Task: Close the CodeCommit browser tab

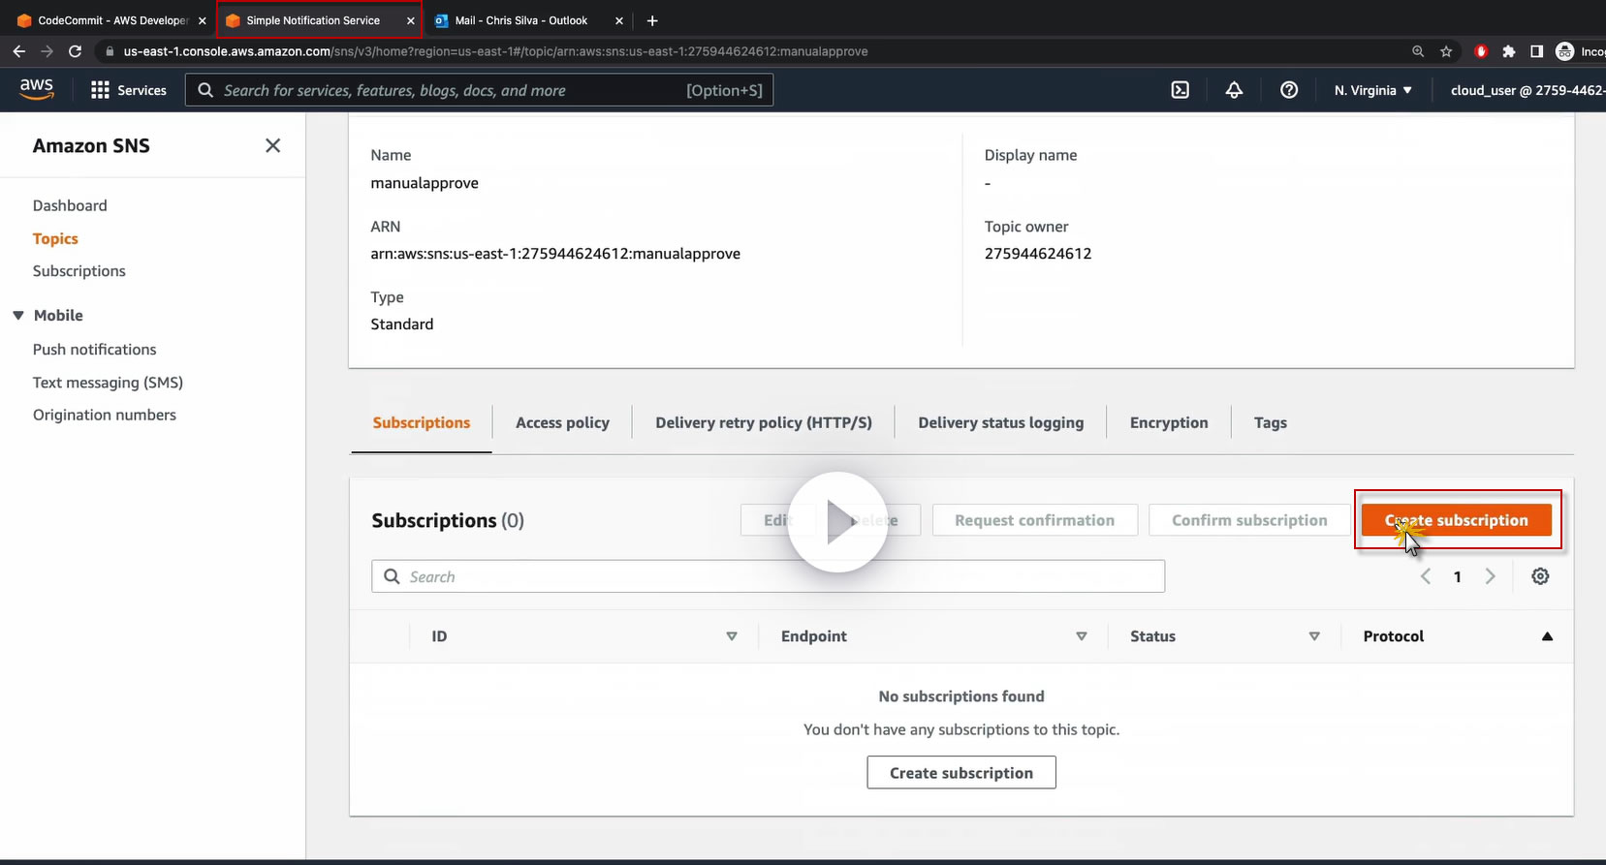Action: [203, 20]
